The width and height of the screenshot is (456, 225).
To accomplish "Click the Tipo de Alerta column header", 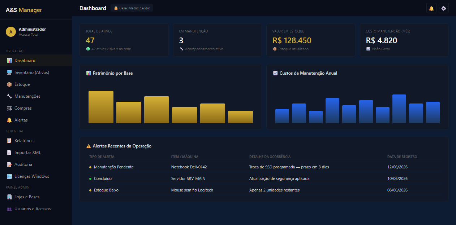I will click(102, 157).
